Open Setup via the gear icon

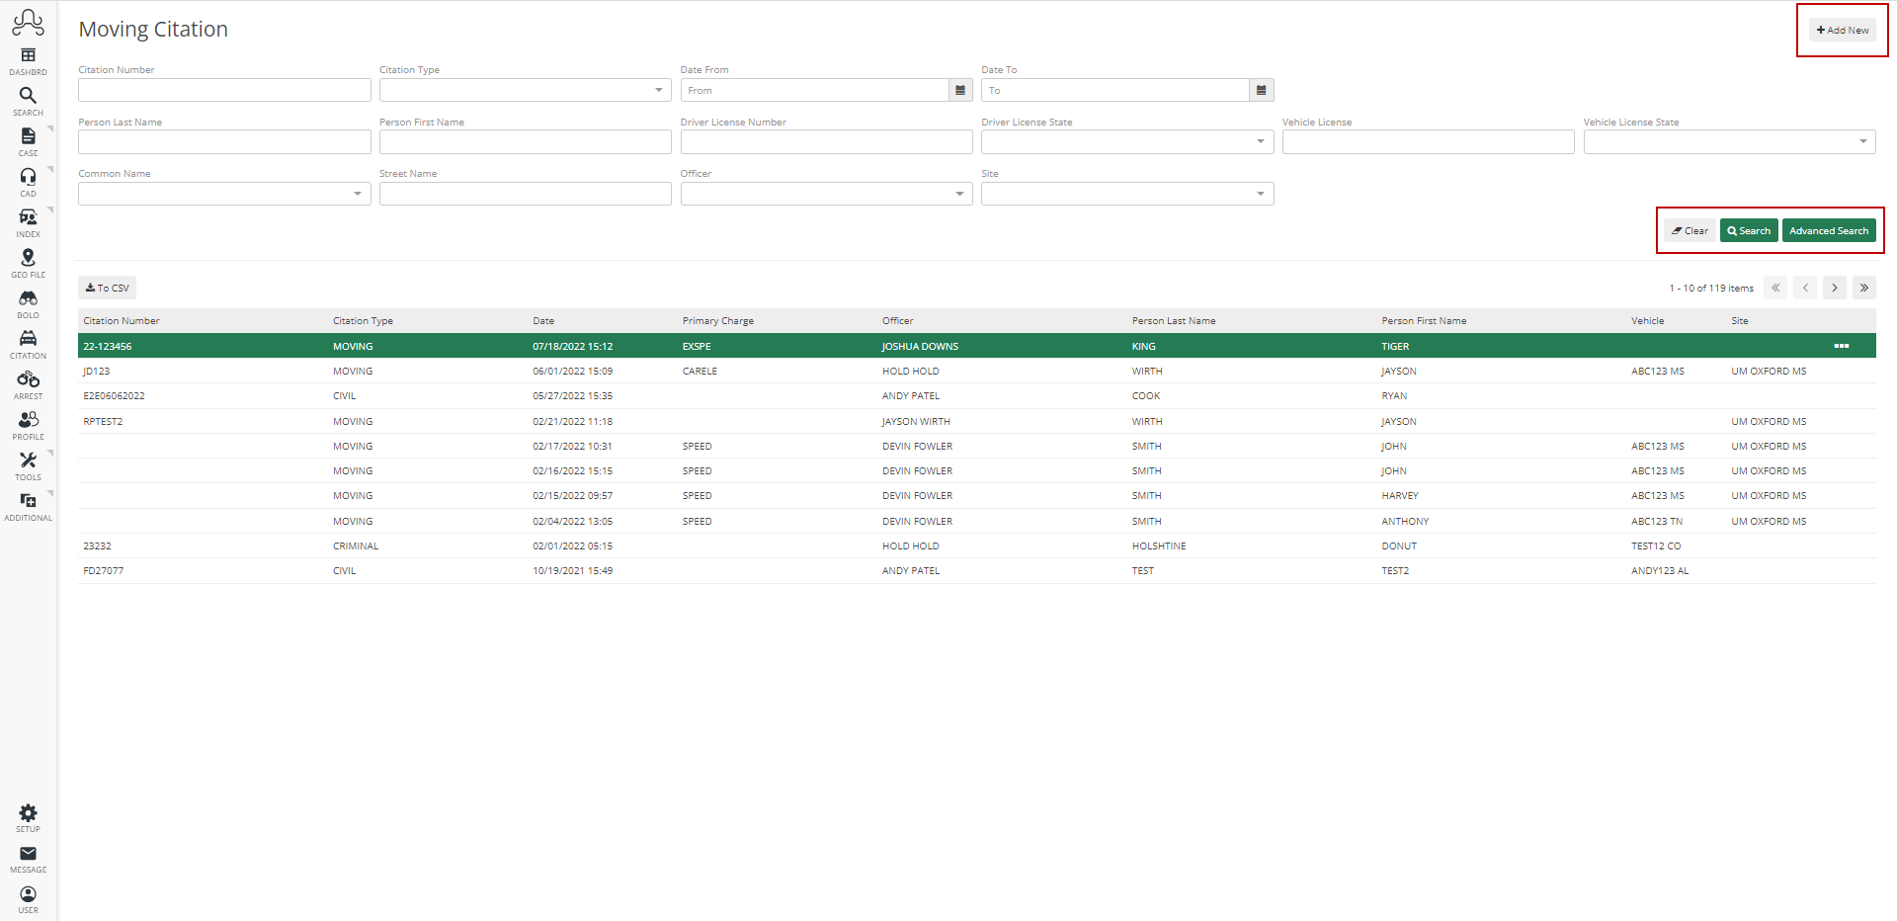click(x=27, y=813)
